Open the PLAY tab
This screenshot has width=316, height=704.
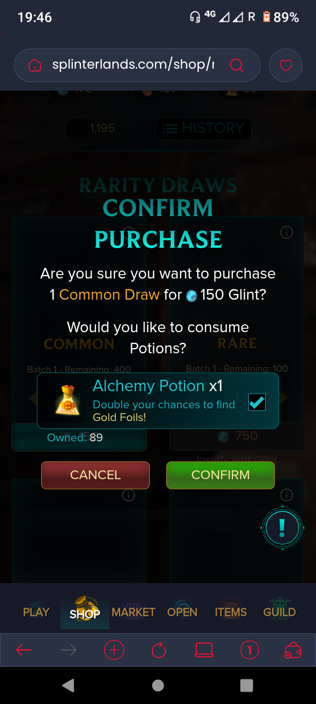click(x=36, y=612)
